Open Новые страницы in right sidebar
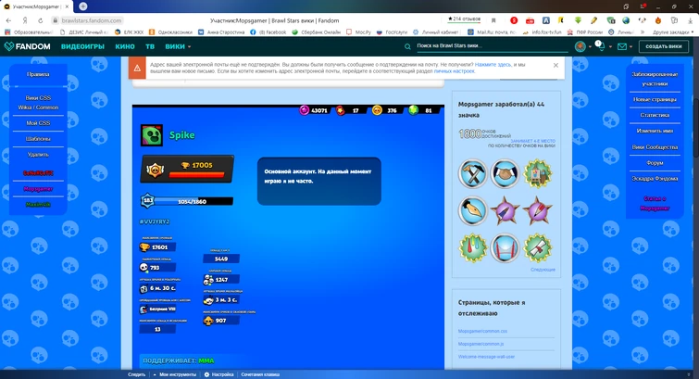 click(655, 99)
